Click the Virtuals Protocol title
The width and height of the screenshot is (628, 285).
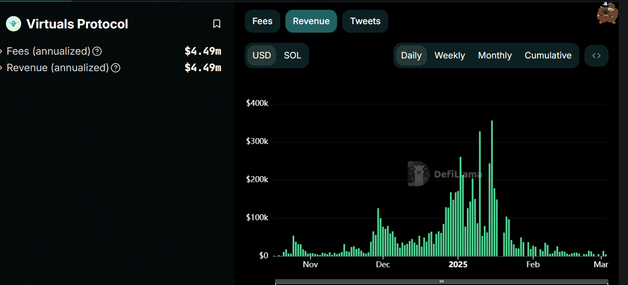pyautogui.click(x=77, y=24)
